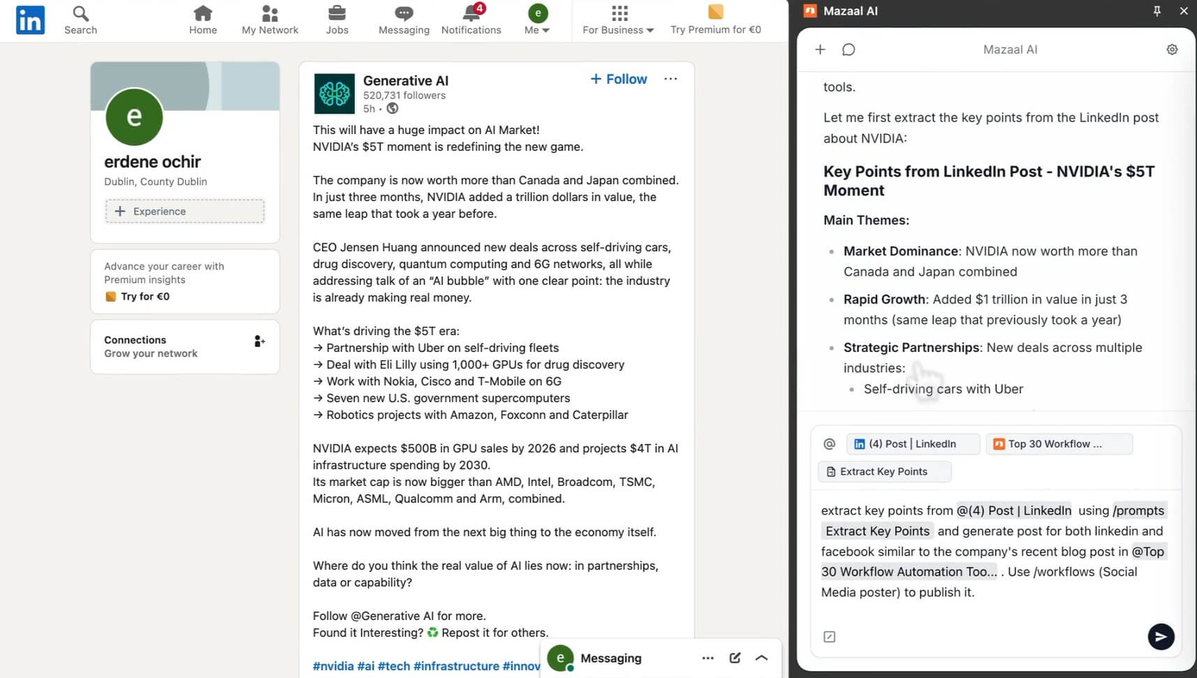The image size is (1197, 678).
Task: Pin the Mazaal AI side panel
Action: tap(1157, 10)
